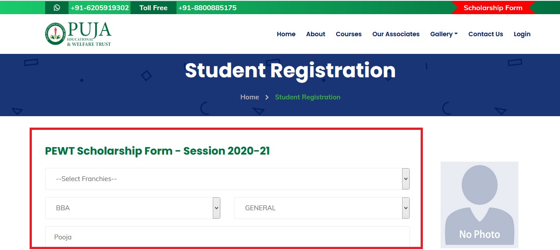560x250 pixels.
Task: Expand the BBA course dropdown
Action: (133, 208)
